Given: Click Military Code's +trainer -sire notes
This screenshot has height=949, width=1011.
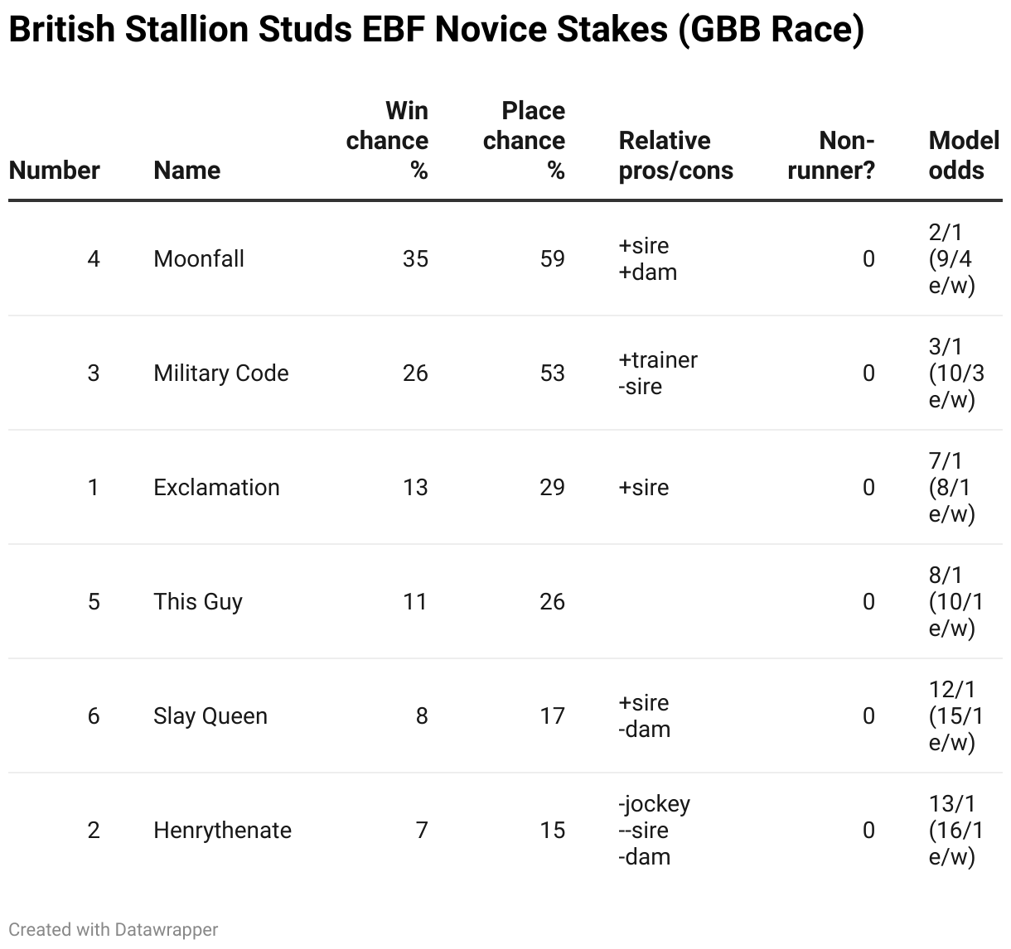Looking at the screenshot, I should point(658,373).
